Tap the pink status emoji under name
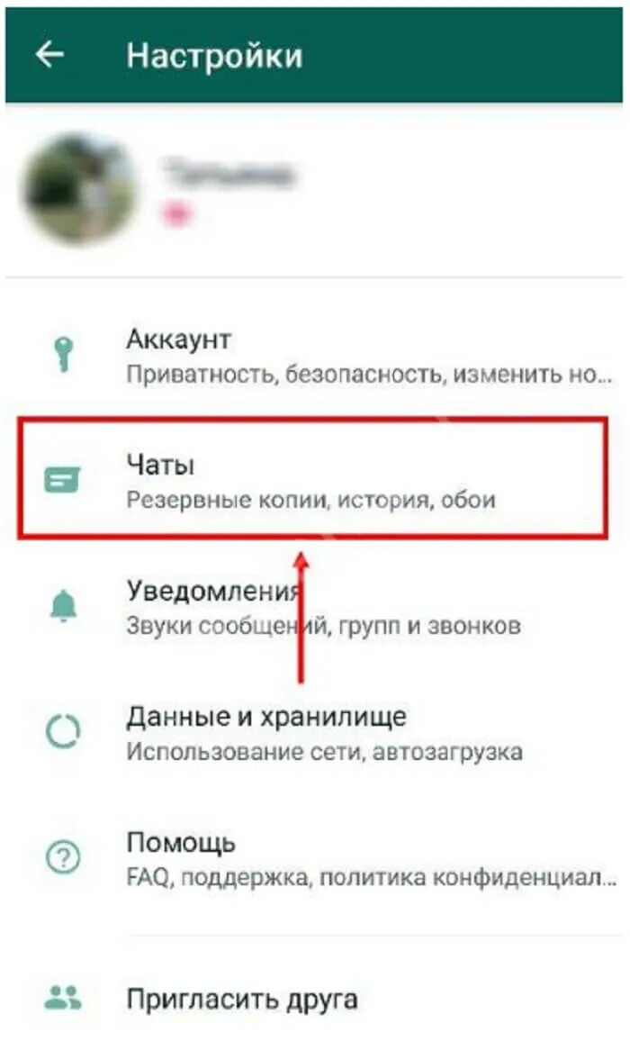The width and height of the screenshot is (630, 1050). coord(176,214)
